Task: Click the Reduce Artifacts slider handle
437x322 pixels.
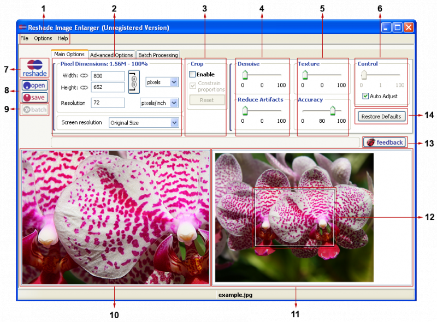Action: 245,111
